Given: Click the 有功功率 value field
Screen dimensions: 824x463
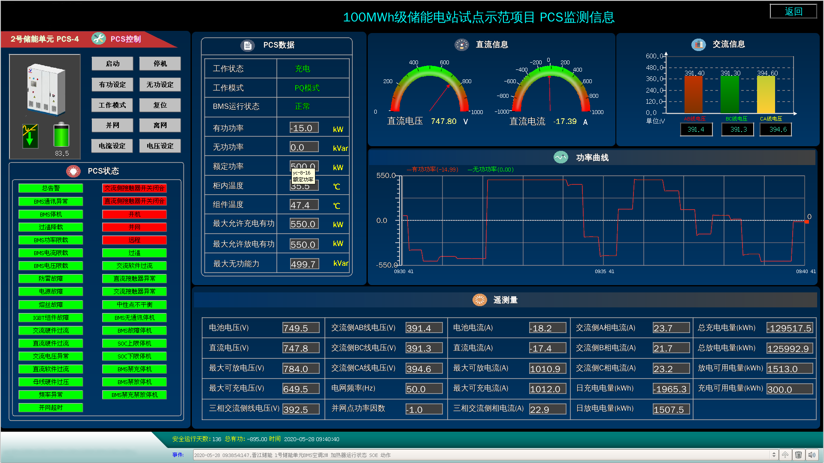Looking at the screenshot, I should point(304,128).
